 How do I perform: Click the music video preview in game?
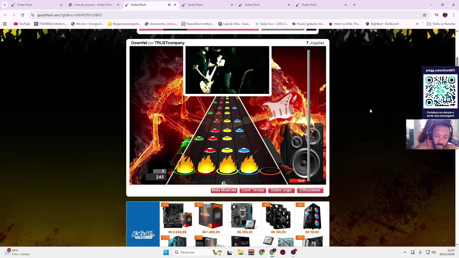227,70
